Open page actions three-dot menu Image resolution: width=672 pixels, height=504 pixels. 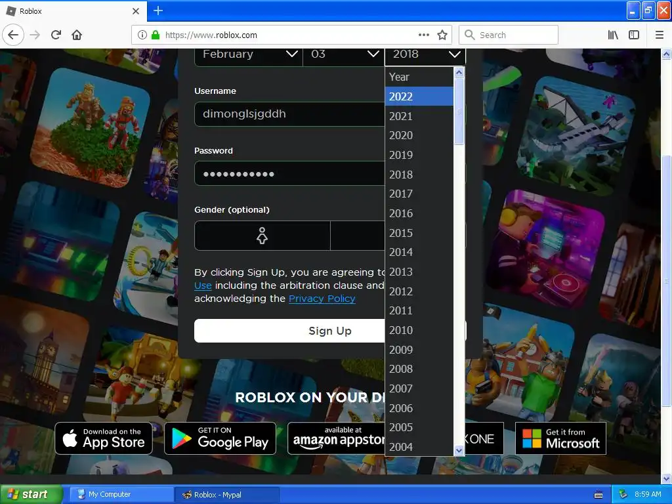click(423, 35)
